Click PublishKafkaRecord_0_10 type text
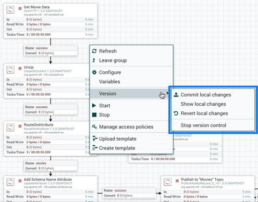Viewport: 258px width, 202px height. [213, 183]
